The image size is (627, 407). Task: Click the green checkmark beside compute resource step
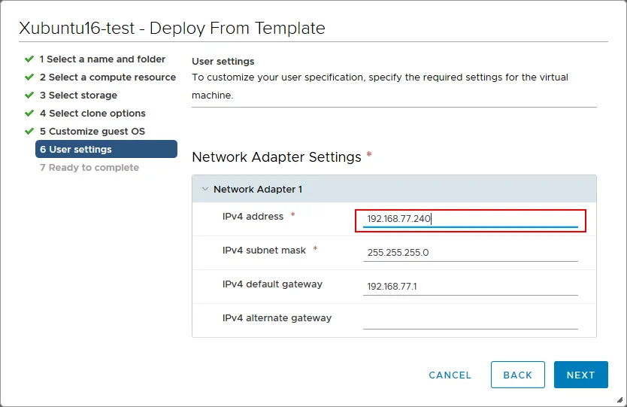[29, 77]
